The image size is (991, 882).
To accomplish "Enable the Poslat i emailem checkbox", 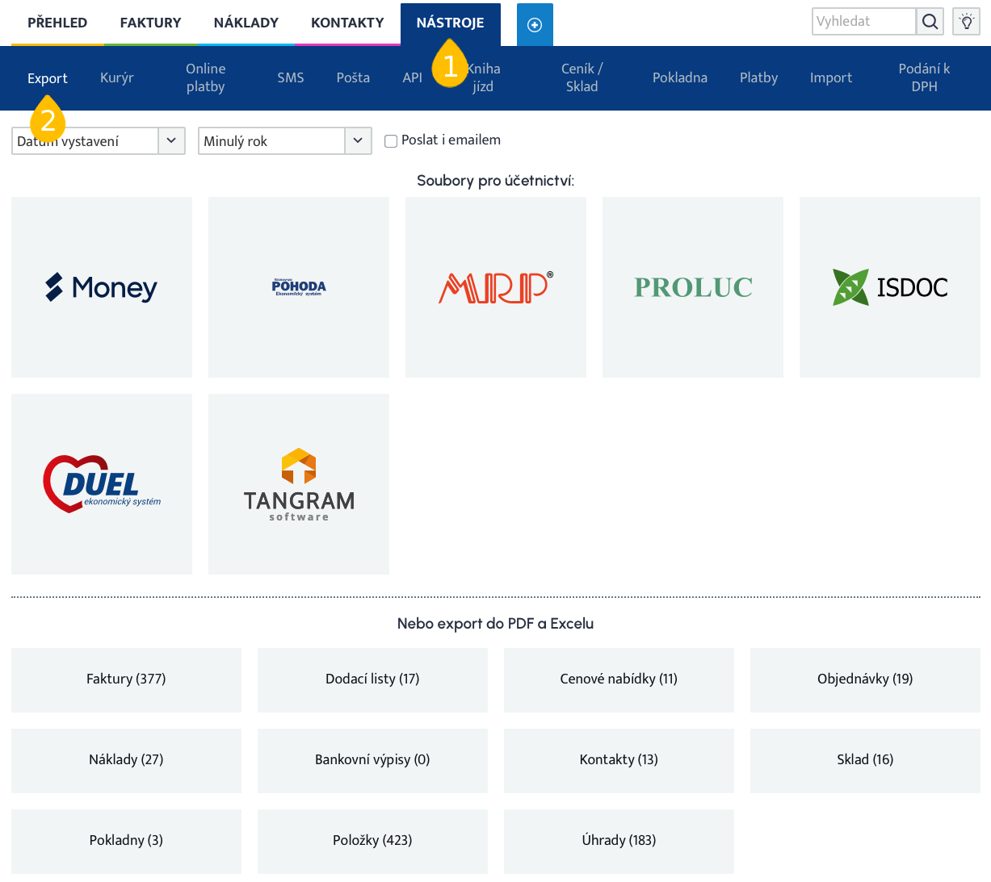I will click(391, 141).
